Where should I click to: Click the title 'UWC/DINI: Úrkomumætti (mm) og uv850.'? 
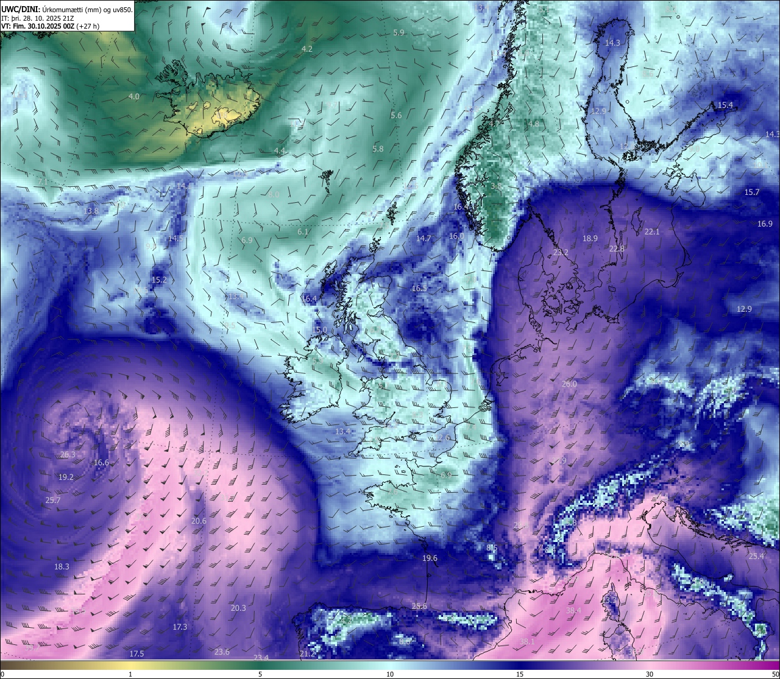coord(66,10)
